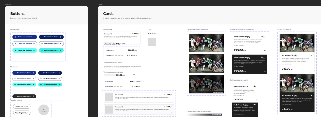Select the Buttons frame label above the frame

[x=8, y=5]
